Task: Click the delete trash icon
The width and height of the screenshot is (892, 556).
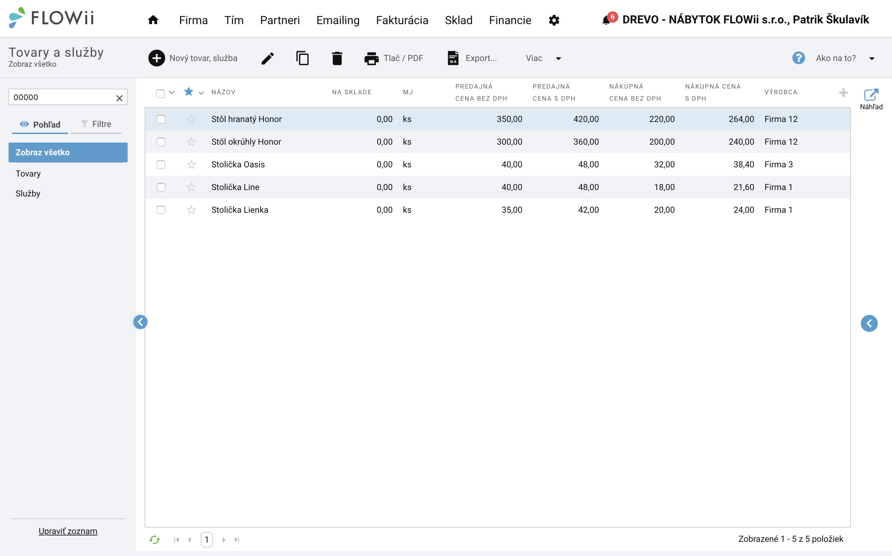Action: click(x=337, y=58)
